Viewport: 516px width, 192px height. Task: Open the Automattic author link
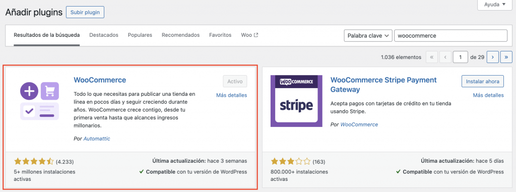coord(97,139)
